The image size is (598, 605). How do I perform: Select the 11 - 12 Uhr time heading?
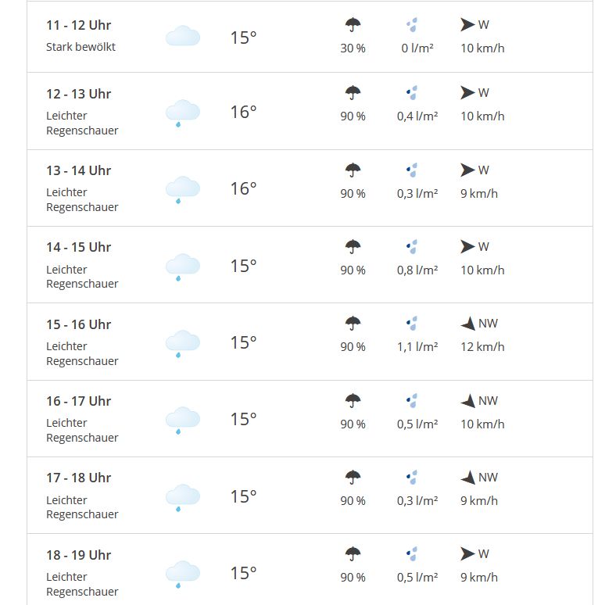[x=79, y=25]
